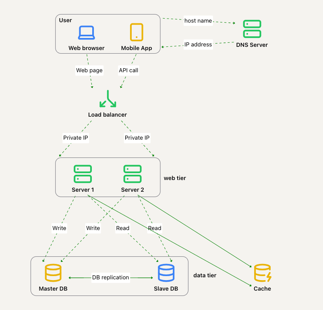The image size is (323, 310).
Task: Click the Server 1 icon
Action: [83, 174]
